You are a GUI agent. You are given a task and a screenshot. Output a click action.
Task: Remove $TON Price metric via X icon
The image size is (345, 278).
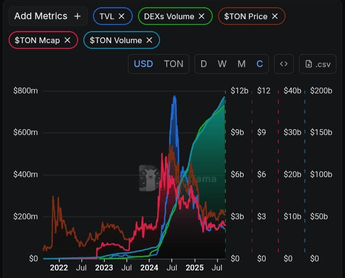click(x=275, y=16)
